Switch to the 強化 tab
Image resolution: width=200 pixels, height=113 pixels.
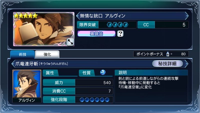click(47, 54)
